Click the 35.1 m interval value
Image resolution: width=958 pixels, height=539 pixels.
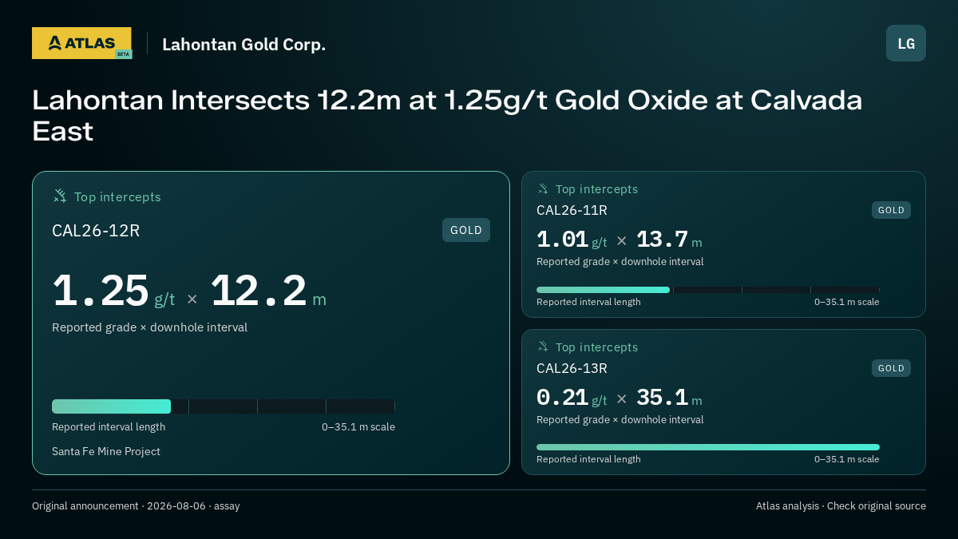tap(669, 398)
